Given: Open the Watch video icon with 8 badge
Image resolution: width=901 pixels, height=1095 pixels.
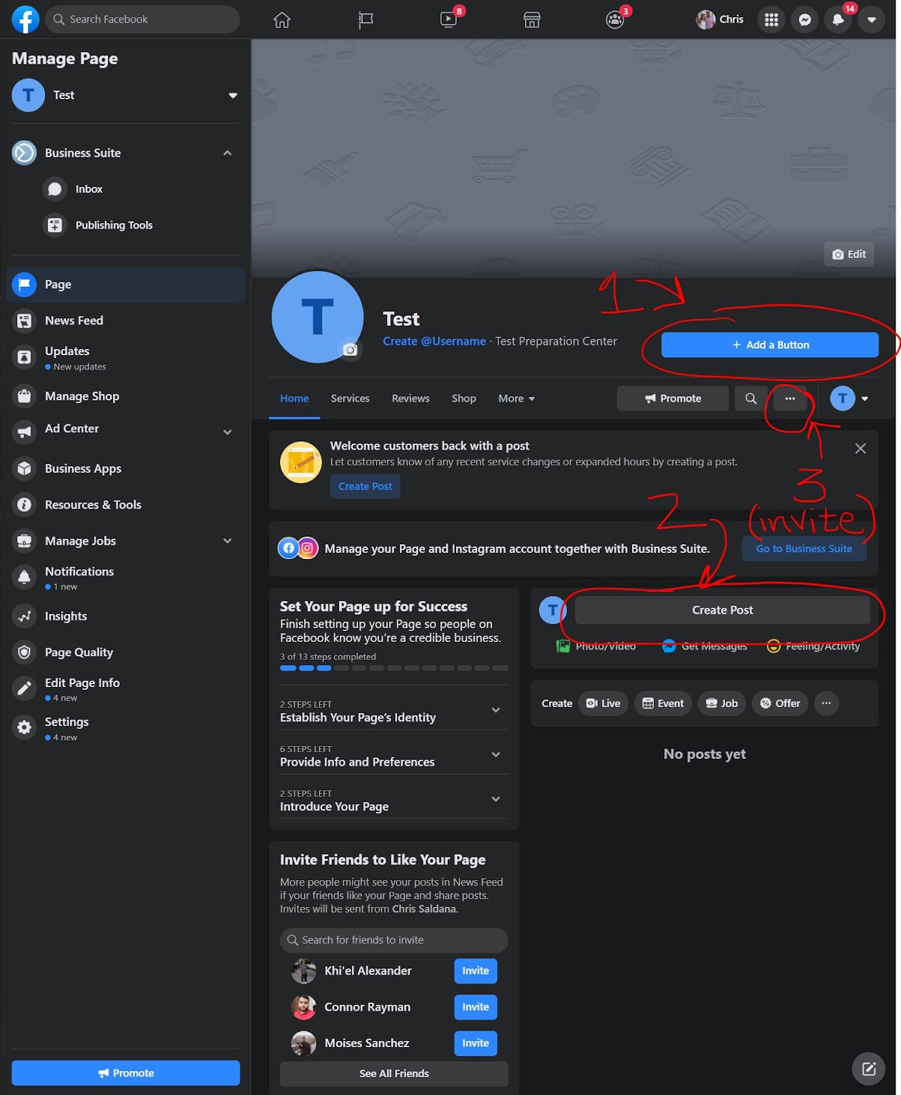Looking at the screenshot, I should click(x=449, y=19).
